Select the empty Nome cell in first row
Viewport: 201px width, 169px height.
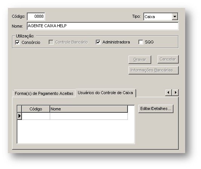[89, 116]
